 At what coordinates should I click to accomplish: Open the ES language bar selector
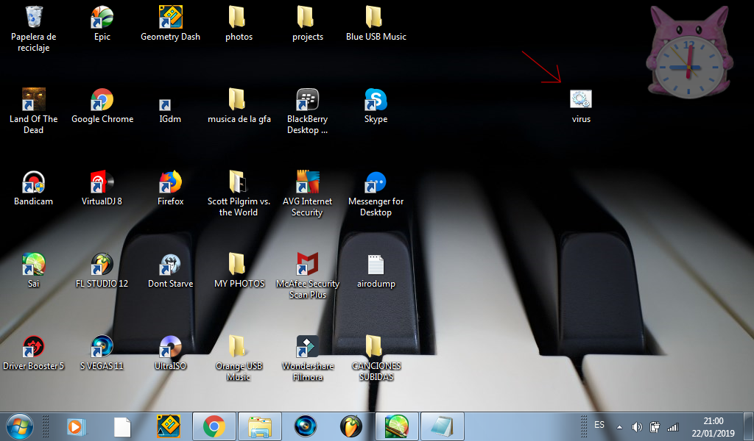[x=599, y=425]
